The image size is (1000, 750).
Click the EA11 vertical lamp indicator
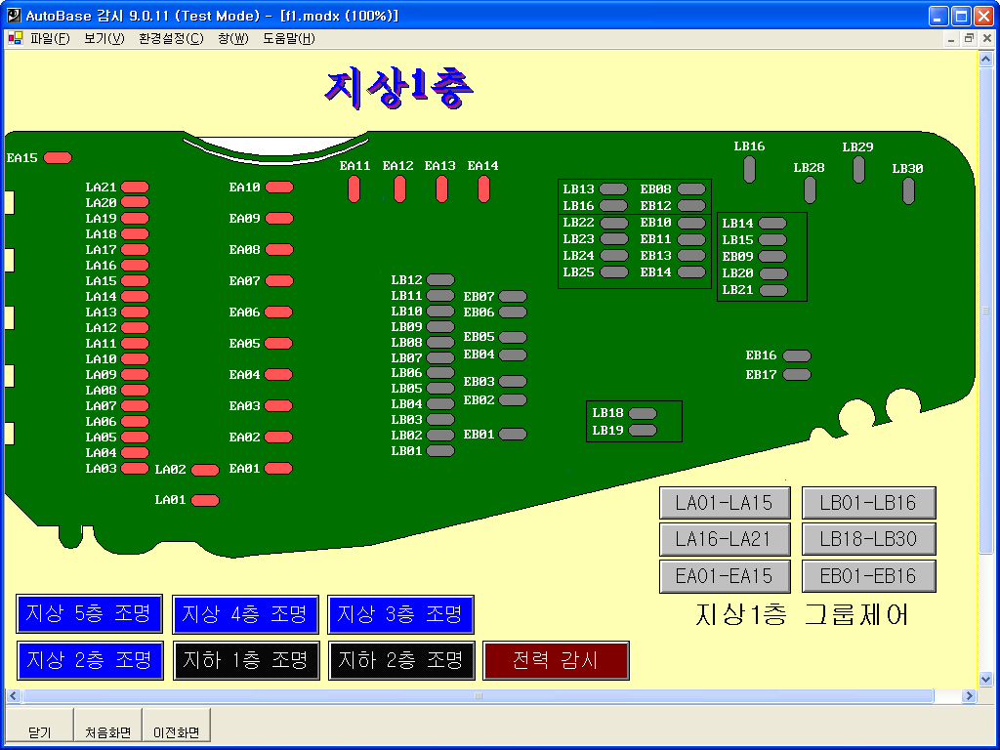[354, 188]
